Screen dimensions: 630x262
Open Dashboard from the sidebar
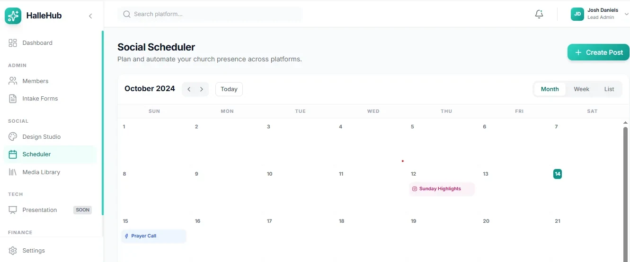click(x=50, y=43)
